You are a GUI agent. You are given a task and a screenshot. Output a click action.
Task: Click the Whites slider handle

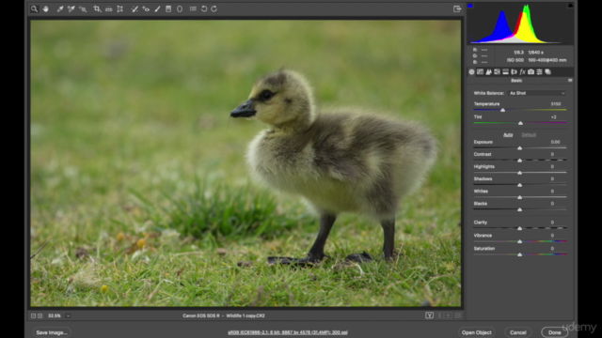(x=519, y=197)
